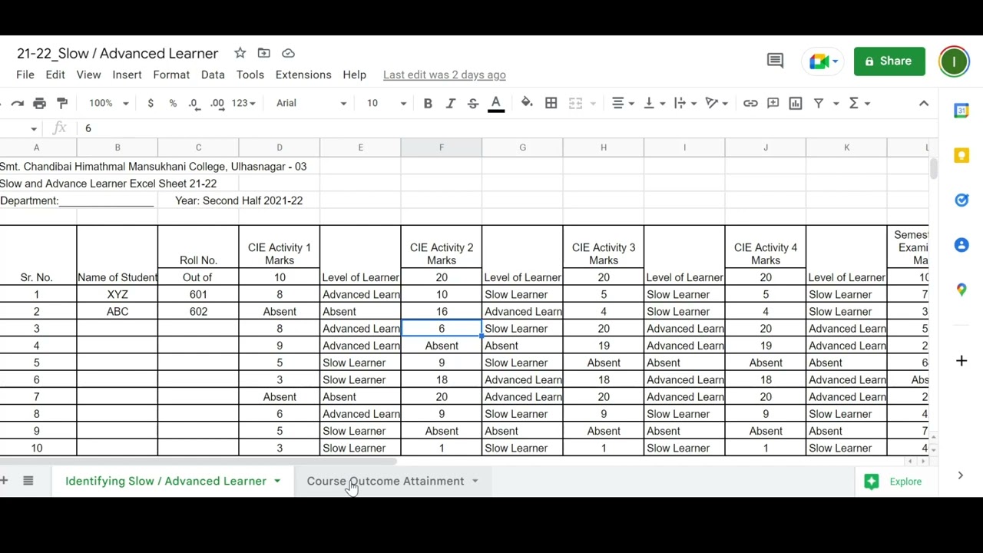
Task: Open the functions sigma dropdown
Action: point(859,103)
